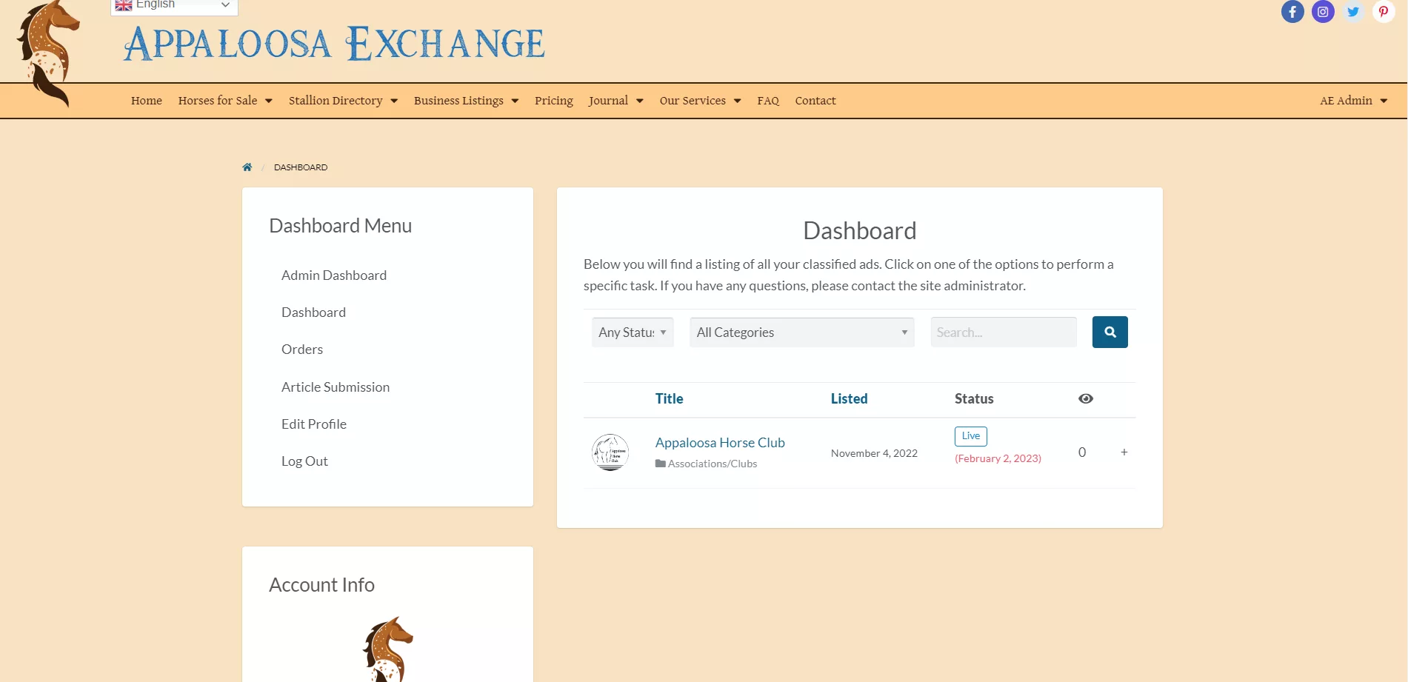Expand the AE Admin account menu
The image size is (1408, 682).
pyautogui.click(x=1353, y=101)
